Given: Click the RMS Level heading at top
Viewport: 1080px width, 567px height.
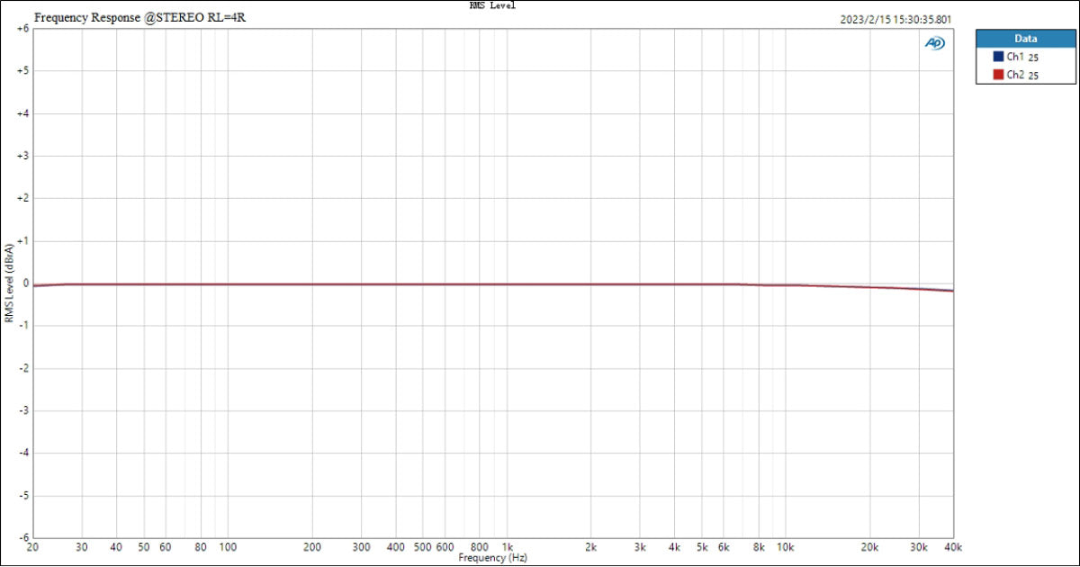Looking at the screenshot, I should (x=492, y=5).
